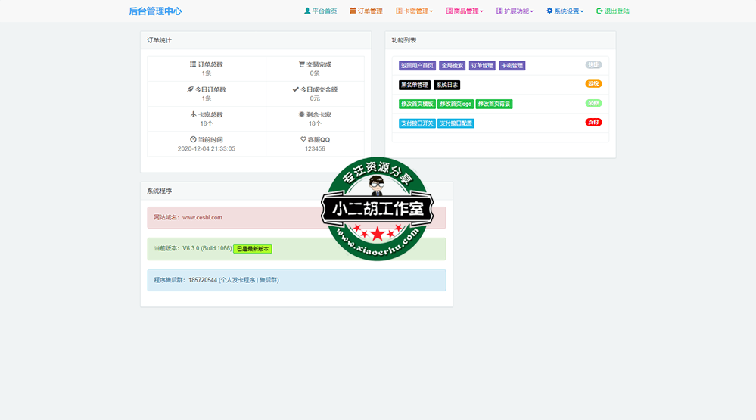
Task: Click the heart icon beside 客服QQ
Action: coord(303,139)
